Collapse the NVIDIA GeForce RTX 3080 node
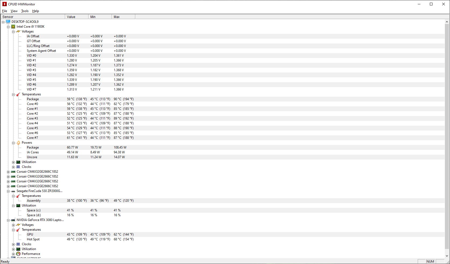This screenshot has height=264, width=450. pyautogui.click(x=8, y=220)
